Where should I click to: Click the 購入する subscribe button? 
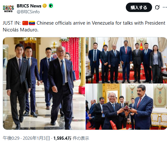139,7
